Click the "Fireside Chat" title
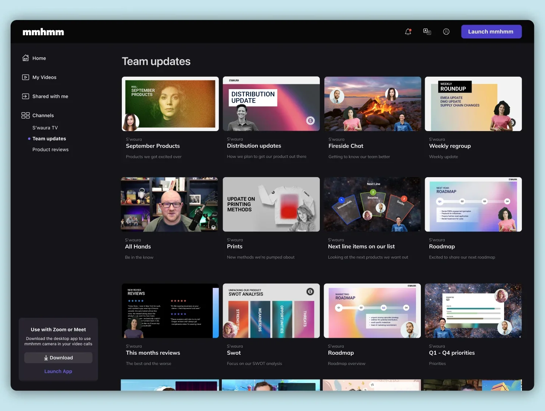The image size is (545, 411). click(346, 146)
